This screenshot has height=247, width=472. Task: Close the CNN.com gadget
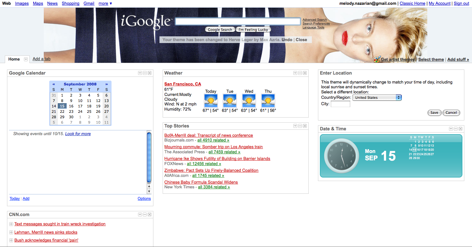(x=150, y=214)
